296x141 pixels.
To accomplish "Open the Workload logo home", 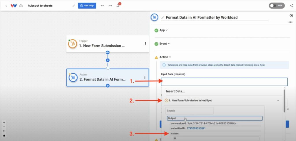I will (14, 6).
